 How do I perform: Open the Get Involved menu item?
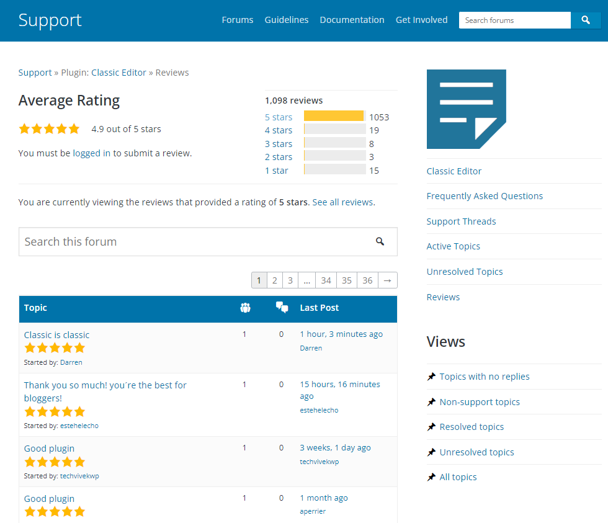tap(421, 20)
